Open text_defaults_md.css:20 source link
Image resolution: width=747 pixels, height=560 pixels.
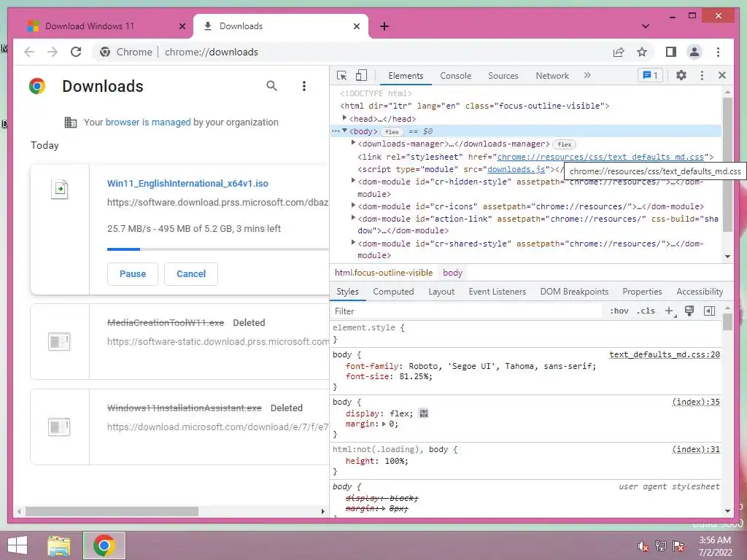coord(665,354)
